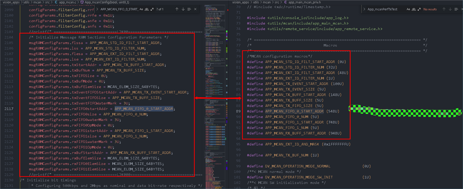Click previous match arrow in right find widget
The image size is (463, 189).
pos(444,9)
